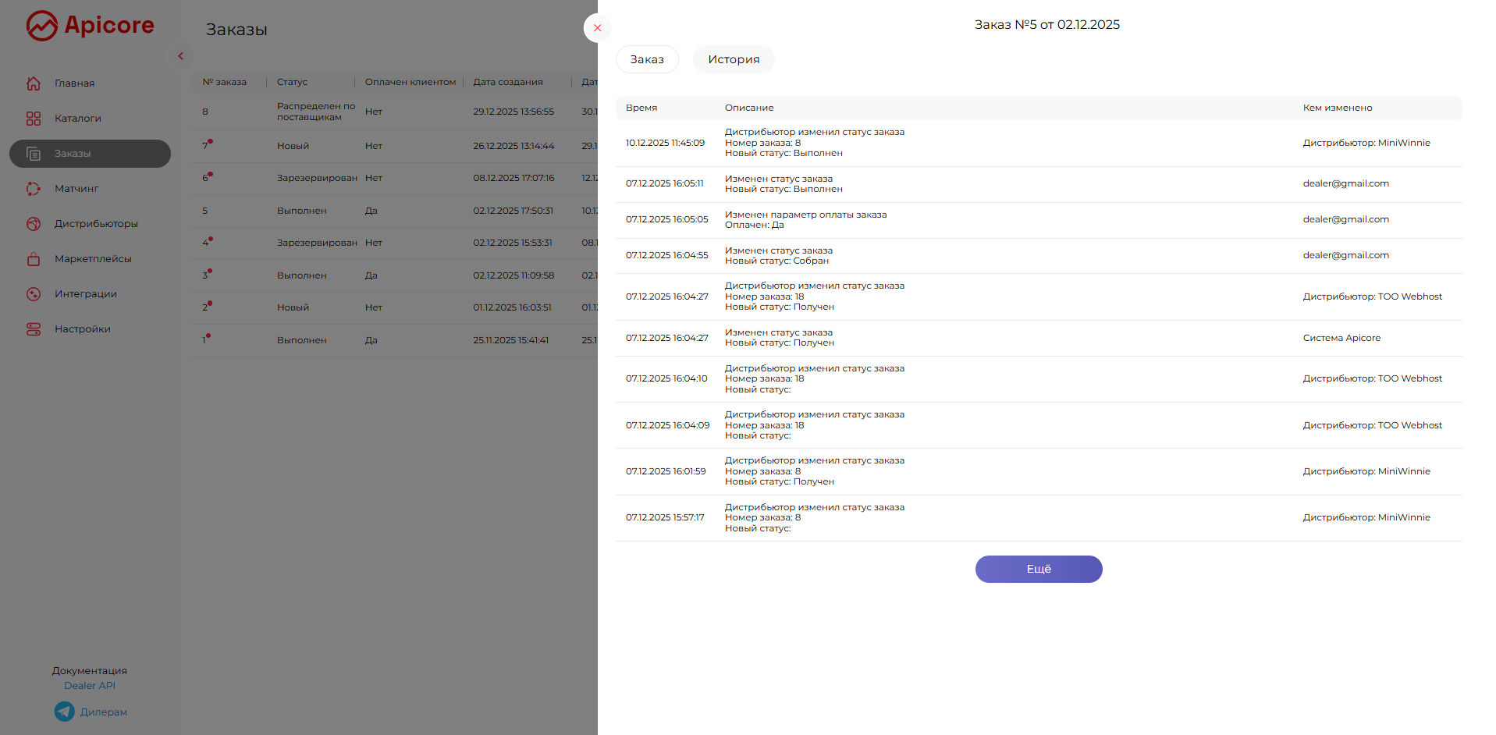Click the Apicore logo
1496x735 pixels.
click(x=91, y=26)
